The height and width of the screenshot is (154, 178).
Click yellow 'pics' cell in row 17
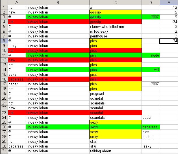(x=116, y=84)
